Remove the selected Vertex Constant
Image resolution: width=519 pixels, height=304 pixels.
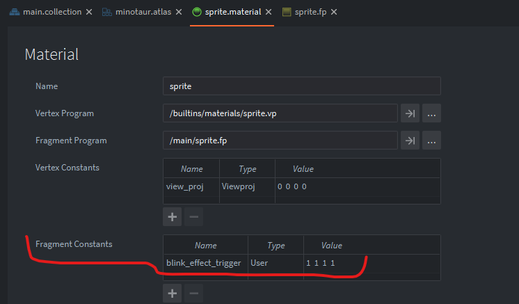(x=194, y=216)
